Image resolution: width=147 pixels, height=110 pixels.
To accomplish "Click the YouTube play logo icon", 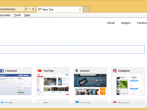I will (40, 71).
